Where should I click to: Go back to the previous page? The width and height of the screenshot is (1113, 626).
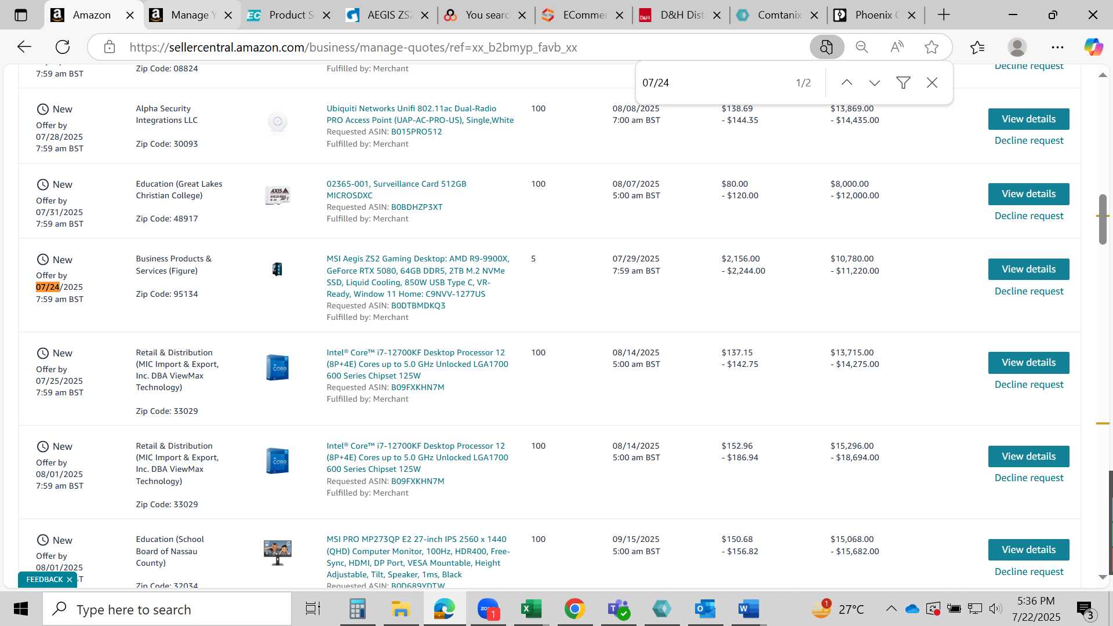[24, 47]
